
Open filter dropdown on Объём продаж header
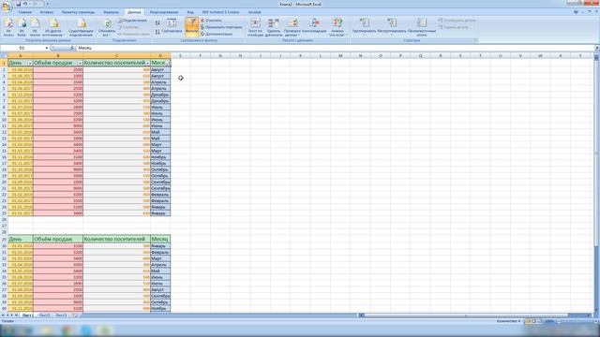click(80, 63)
